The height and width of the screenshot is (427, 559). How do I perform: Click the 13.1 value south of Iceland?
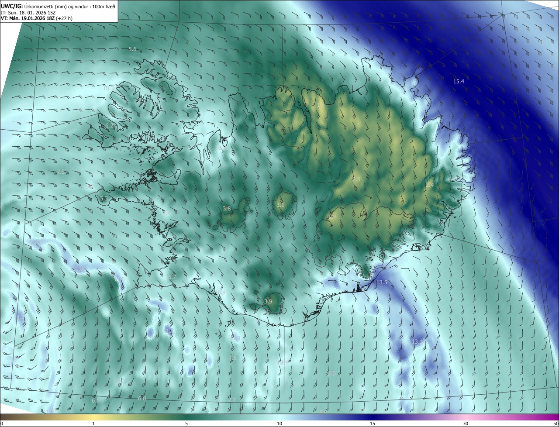click(x=417, y=341)
